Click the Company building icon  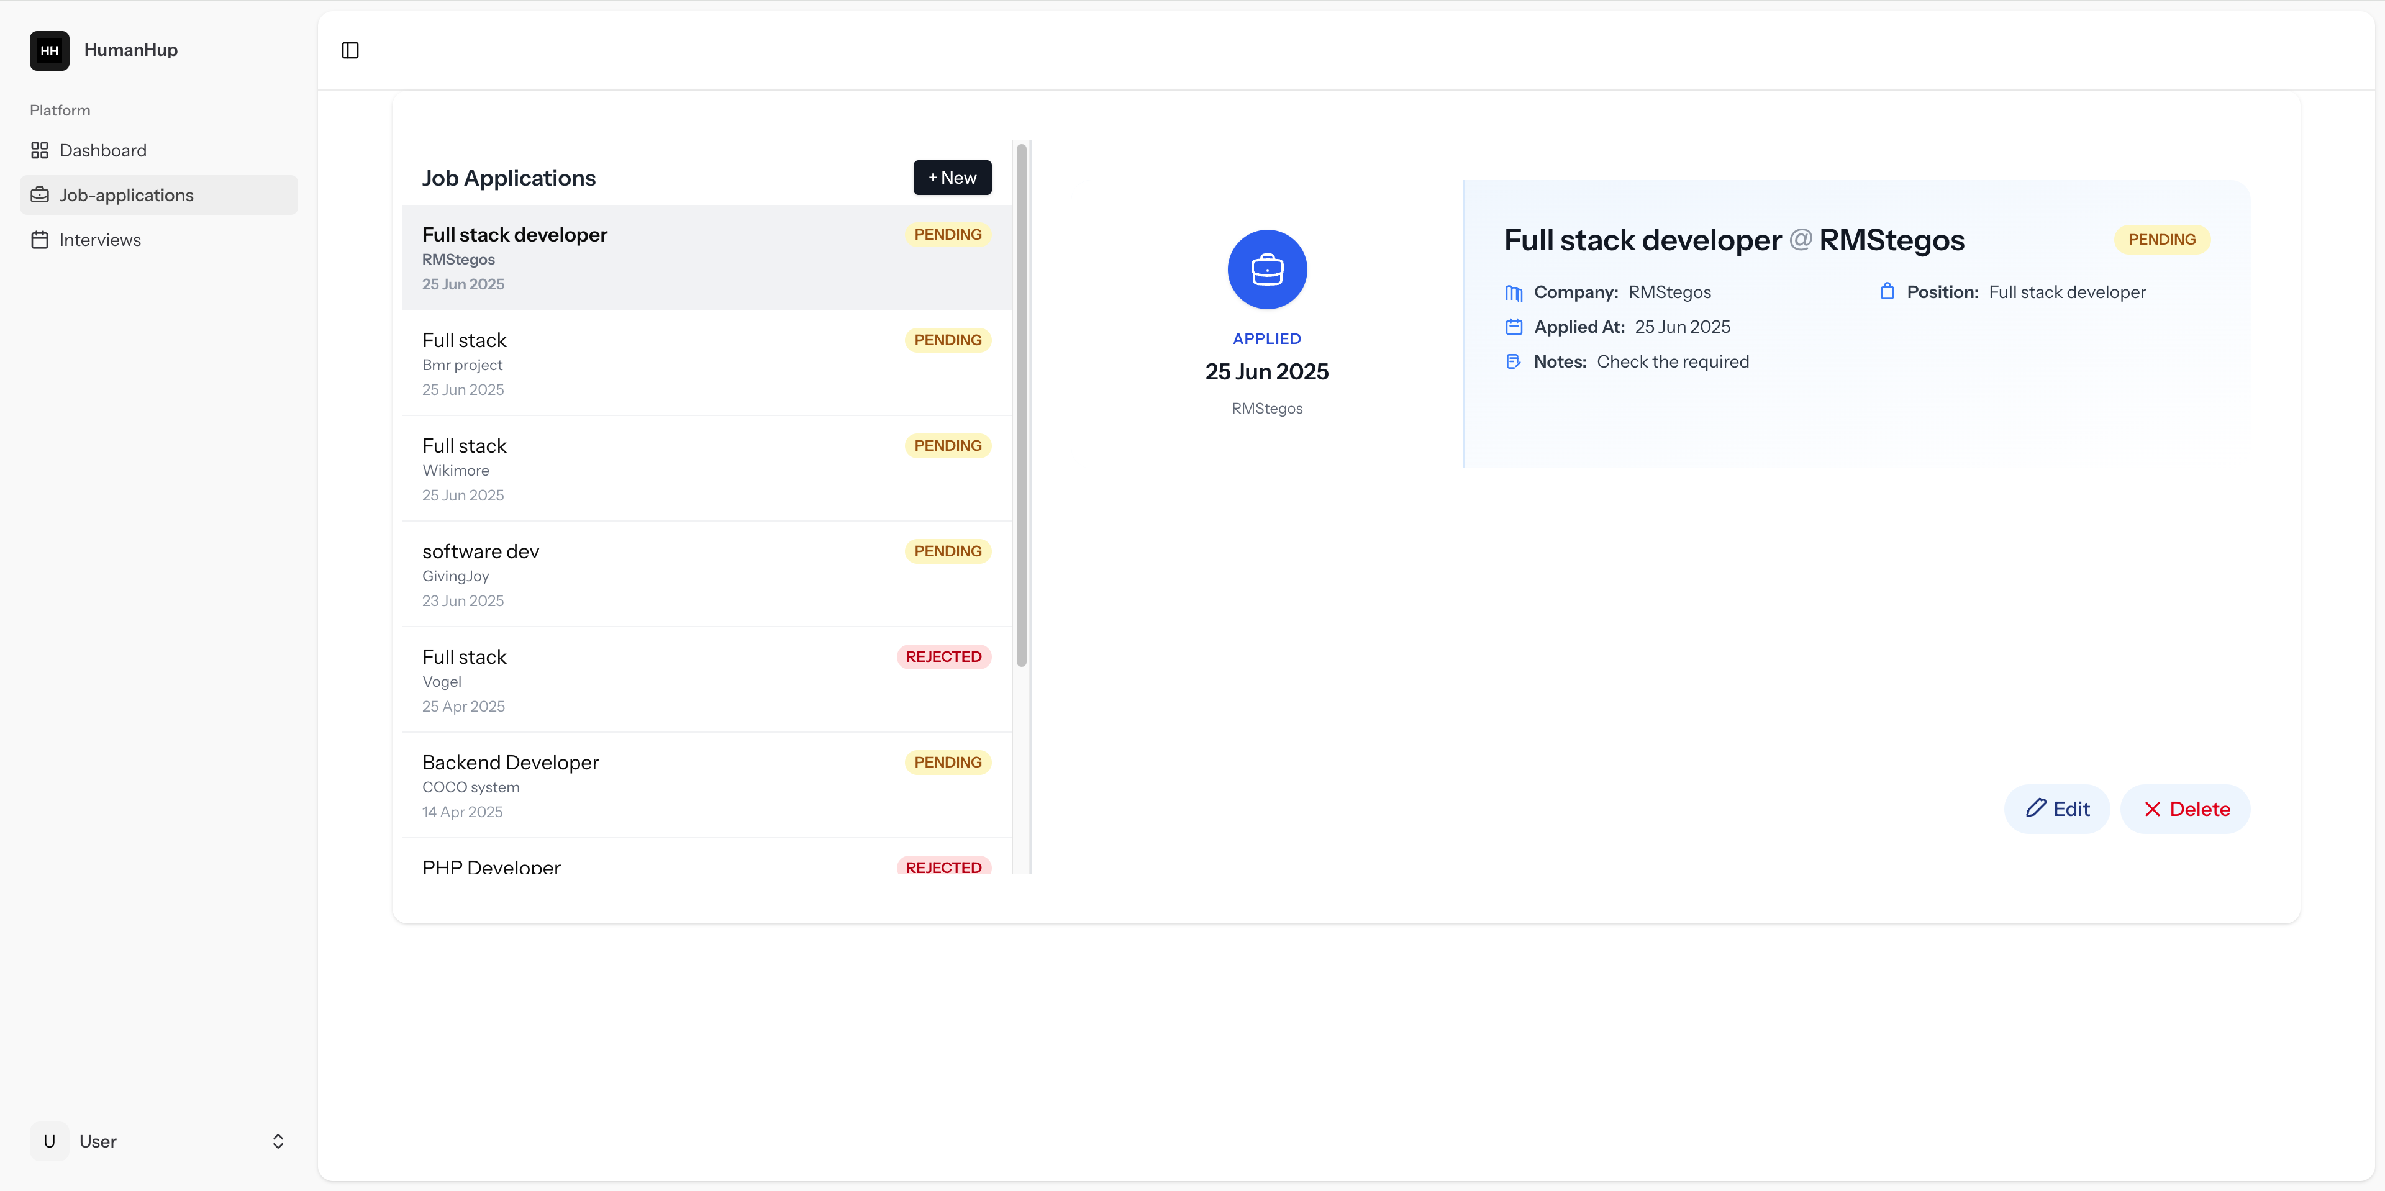[x=1514, y=292]
